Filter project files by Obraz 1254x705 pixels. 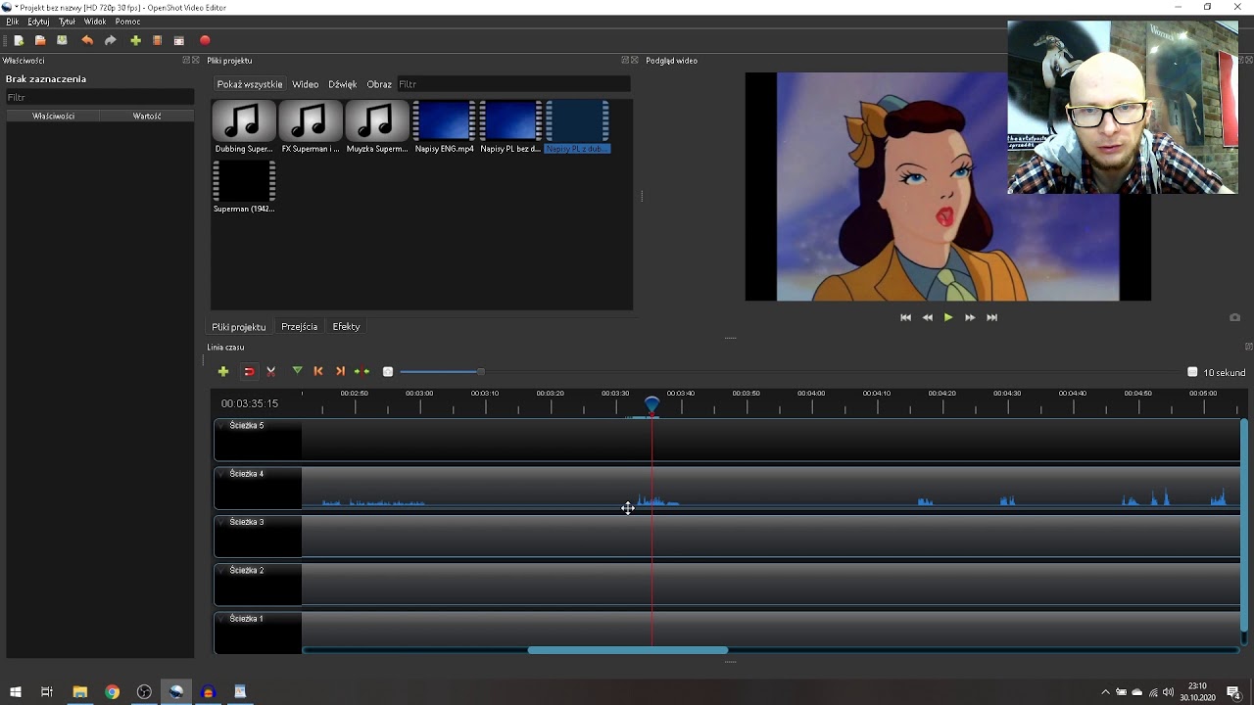coord(379,84)
